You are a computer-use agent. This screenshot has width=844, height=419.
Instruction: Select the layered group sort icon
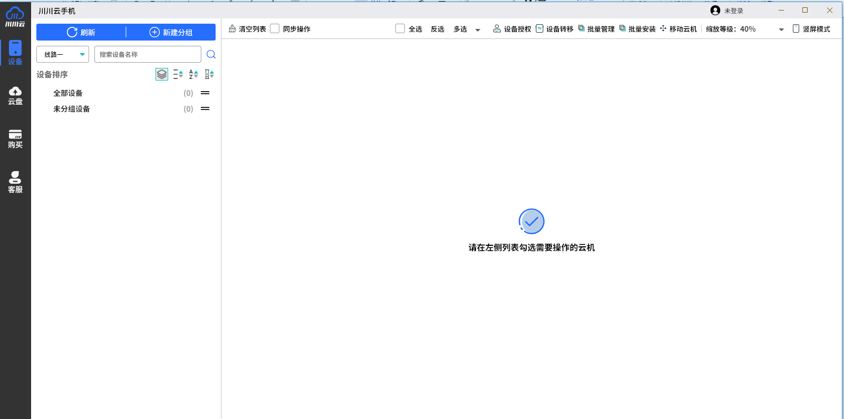162,74
